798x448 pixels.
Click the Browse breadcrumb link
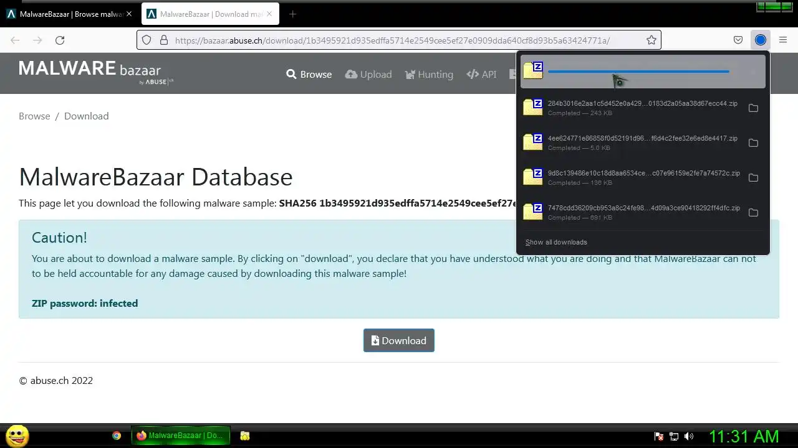(34, 116)
